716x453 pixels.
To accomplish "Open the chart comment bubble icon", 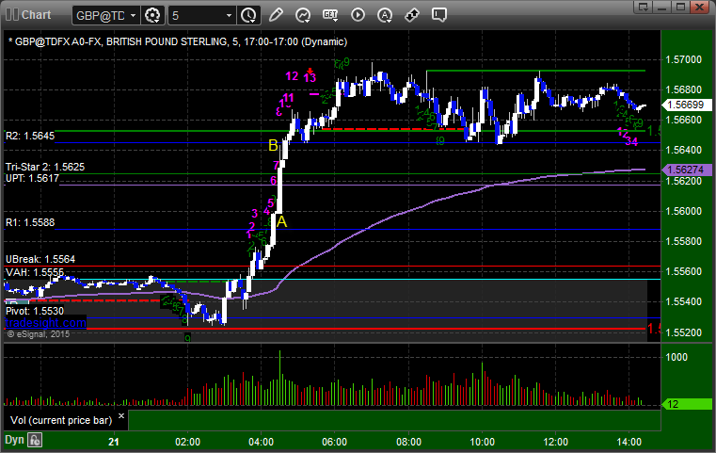I will pyautogui.click(x=438, y=15).
